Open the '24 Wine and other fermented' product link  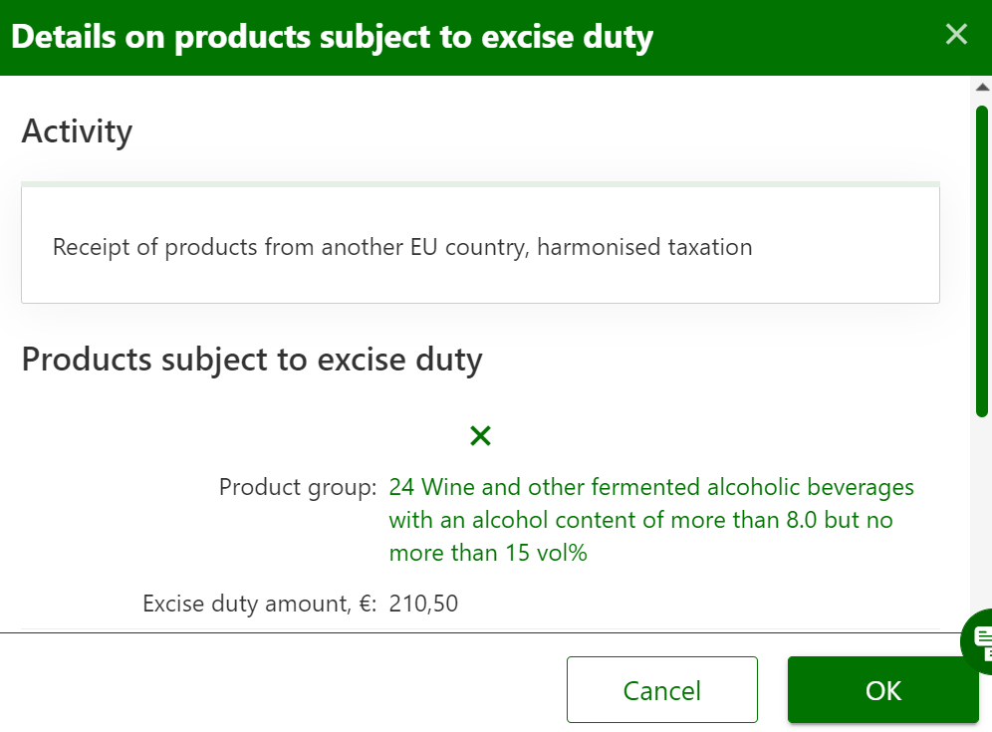(x=651, y=487)
